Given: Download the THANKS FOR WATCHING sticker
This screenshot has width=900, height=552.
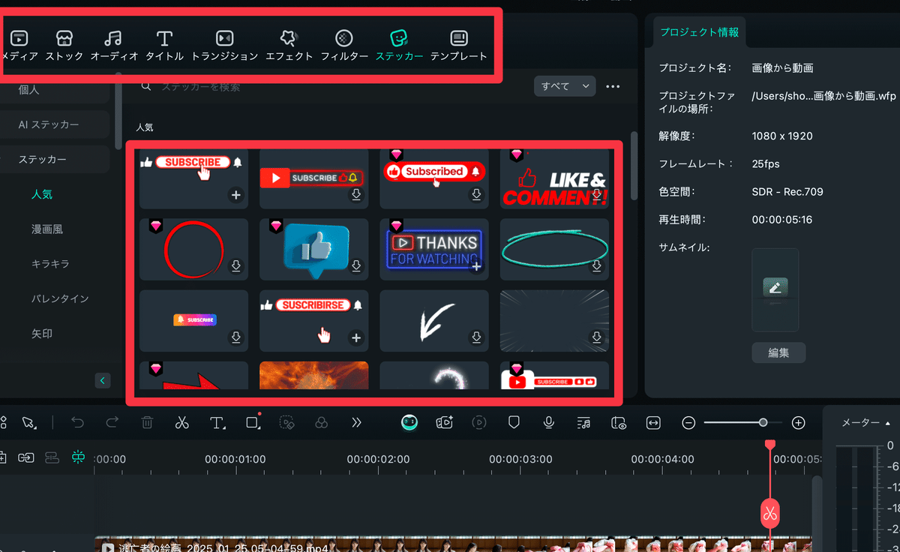Looking at the screenshot, I should pos(476,266).
